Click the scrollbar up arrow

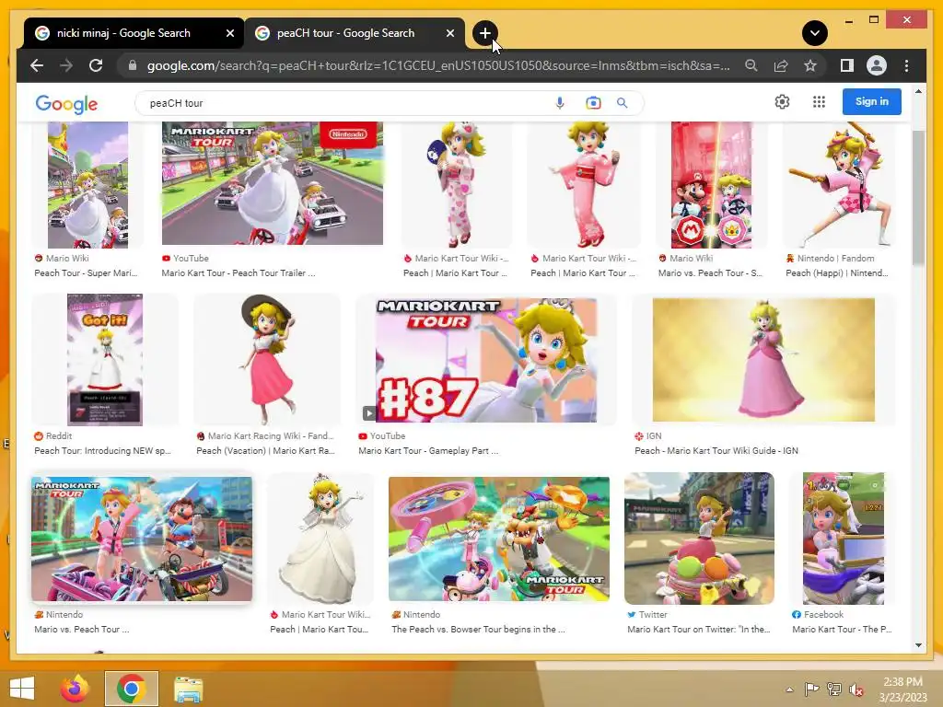click(918, 91)
